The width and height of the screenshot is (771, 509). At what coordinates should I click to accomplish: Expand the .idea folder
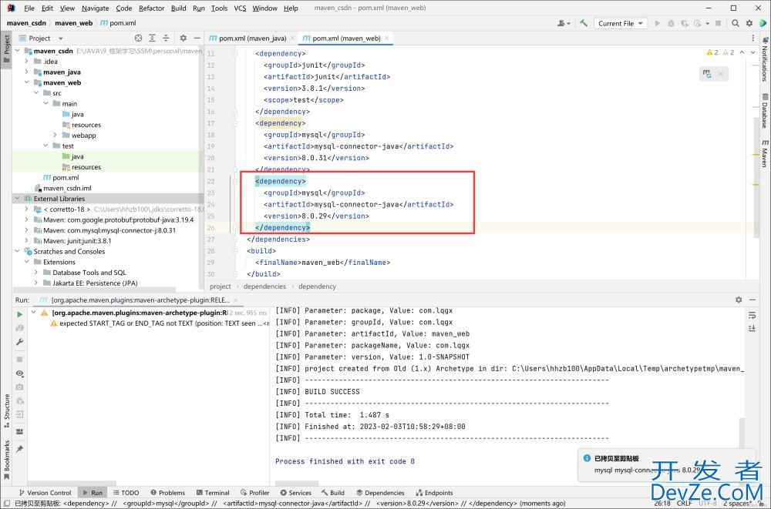point(26,62)
